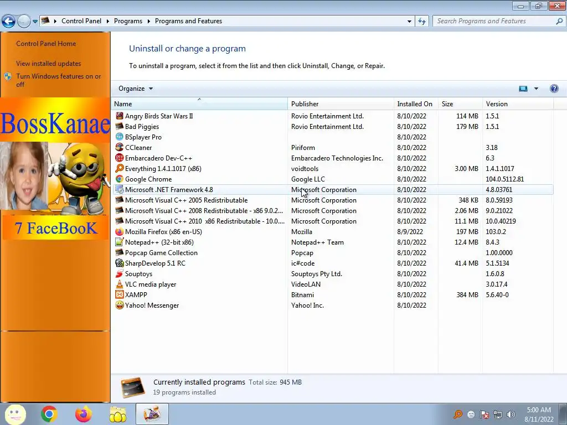Image resolution: width=567 pixels, height=425 pixels.
Task: Click the Embarcadero Dev-C++ icon
Action: tap(120, 158)
